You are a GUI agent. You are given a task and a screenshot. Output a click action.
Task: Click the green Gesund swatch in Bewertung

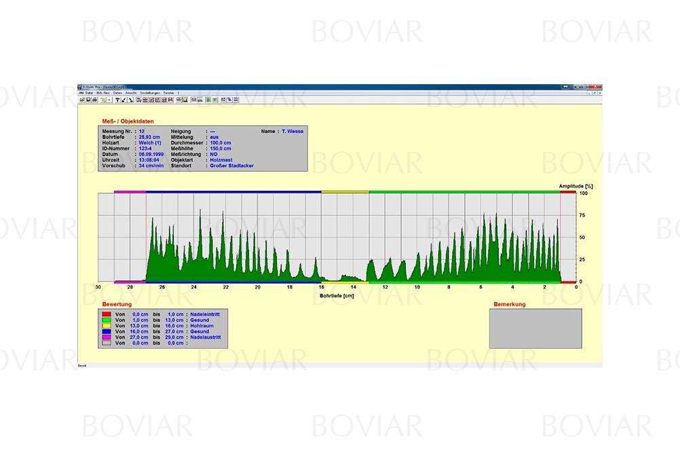pos(106,320)
